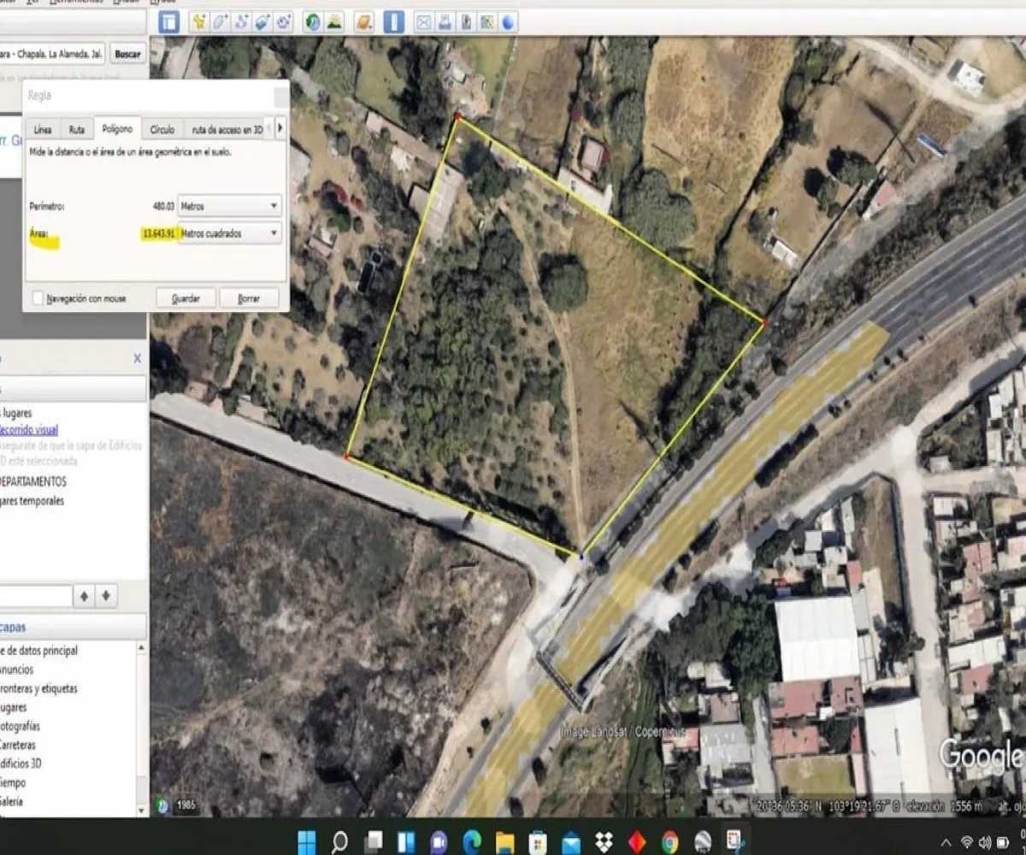Open the Add Polygon tool
Image resolution: width=1026 pixels, height=855 pixels.
(x=221, y=23)
